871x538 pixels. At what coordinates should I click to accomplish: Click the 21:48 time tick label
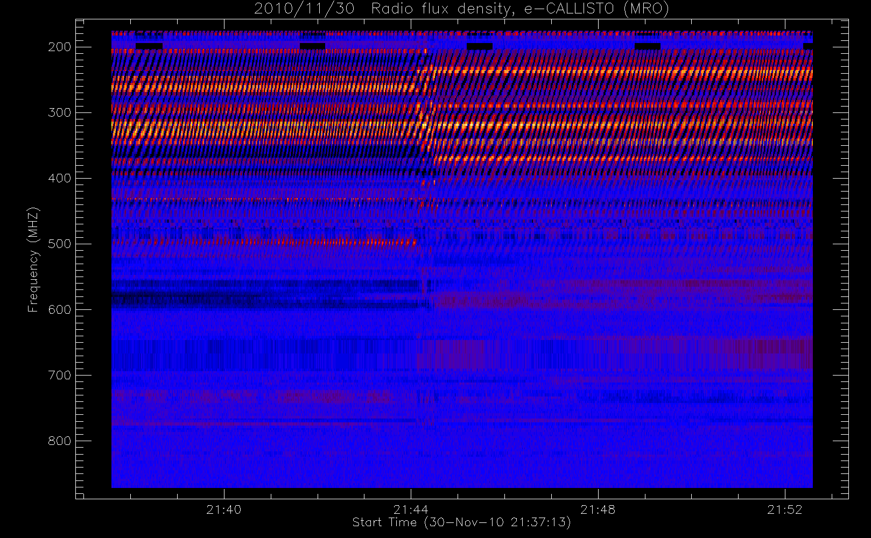coord(598,509)
